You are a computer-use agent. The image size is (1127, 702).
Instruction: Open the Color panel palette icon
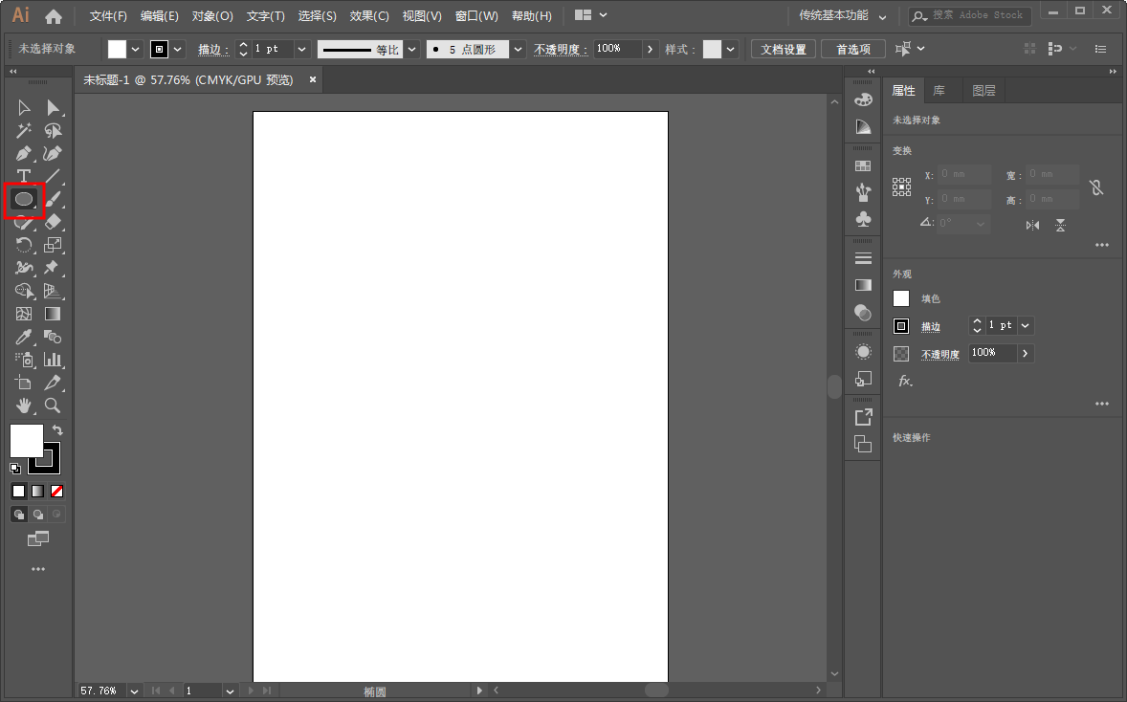point(863,99)
